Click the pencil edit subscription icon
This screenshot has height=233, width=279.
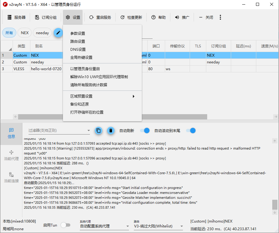click(x=58, y=33)
